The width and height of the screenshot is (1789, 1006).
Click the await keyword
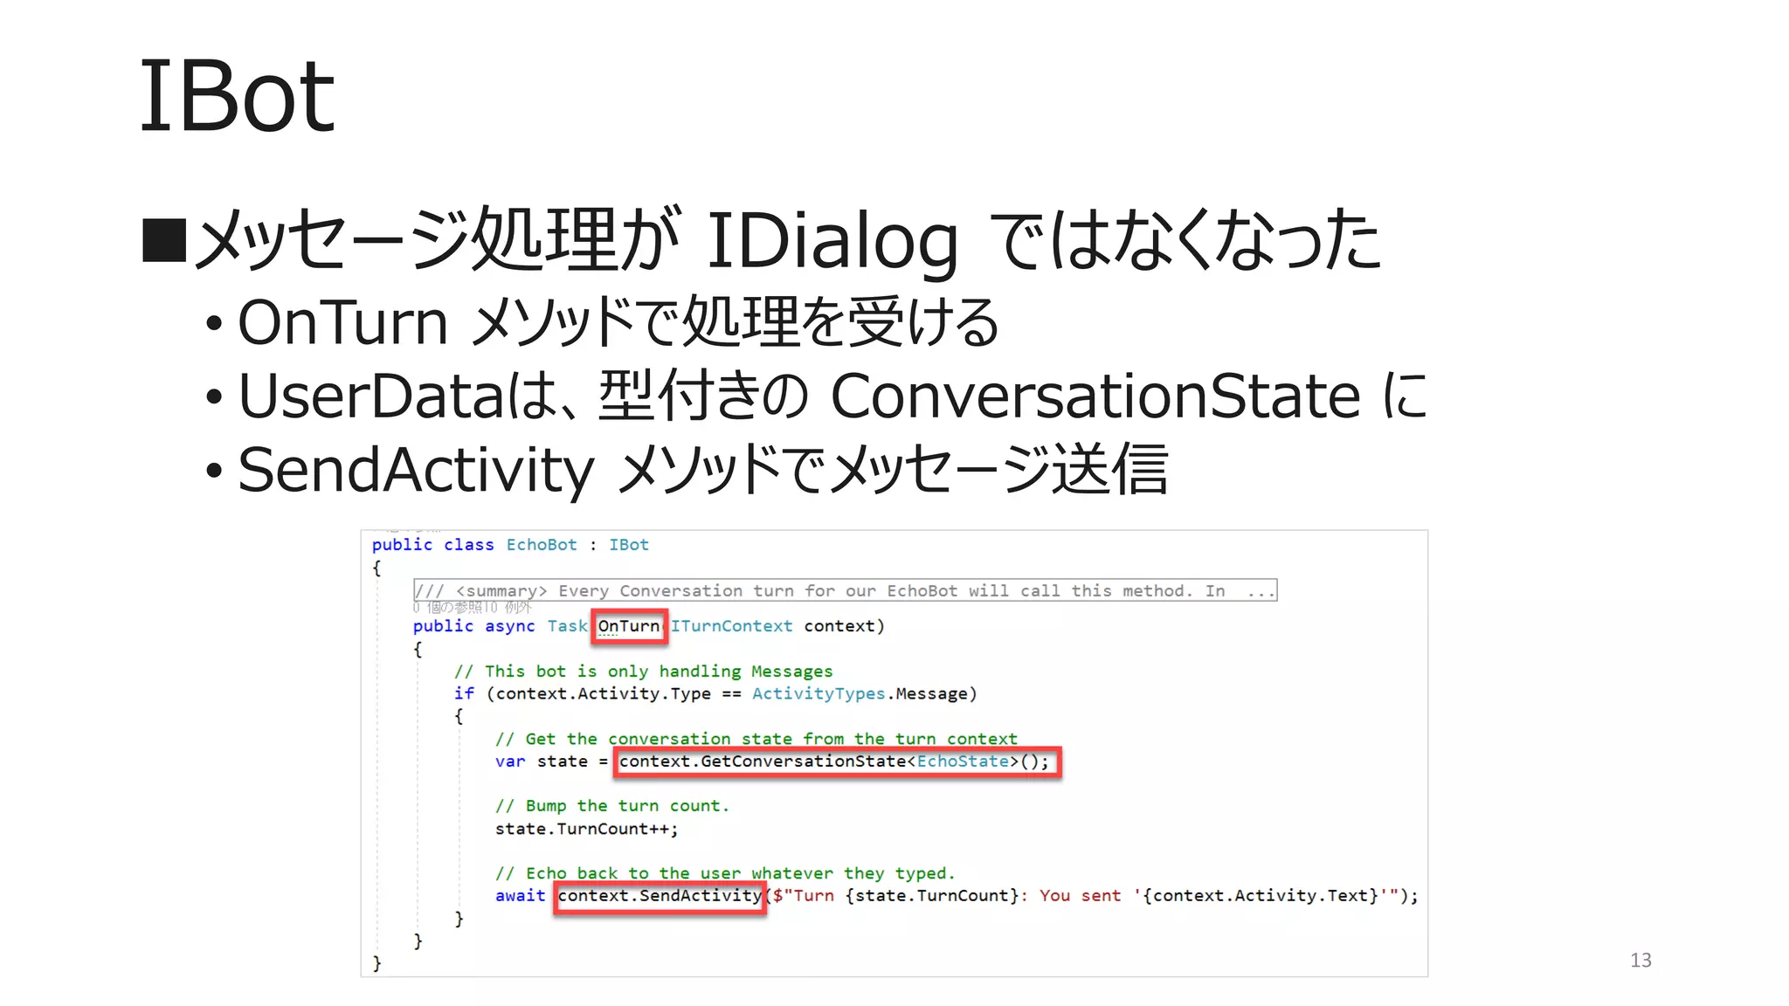[x=520, y=896]
